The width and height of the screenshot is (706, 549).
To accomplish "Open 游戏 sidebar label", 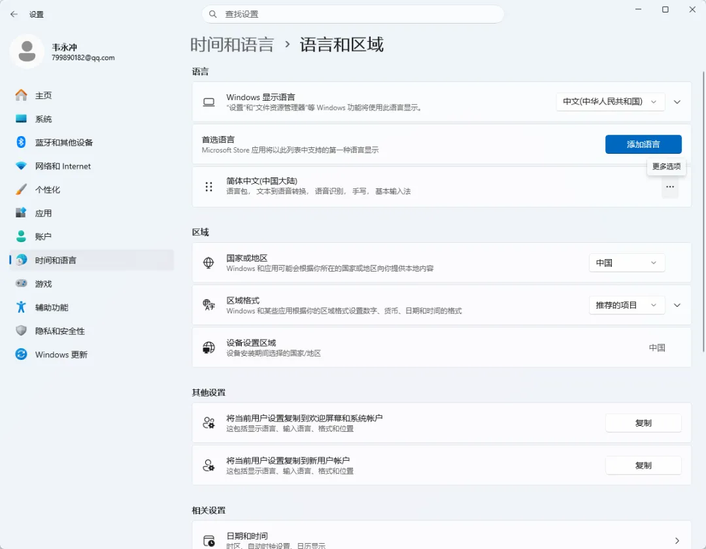I will [x=44, y=284].
